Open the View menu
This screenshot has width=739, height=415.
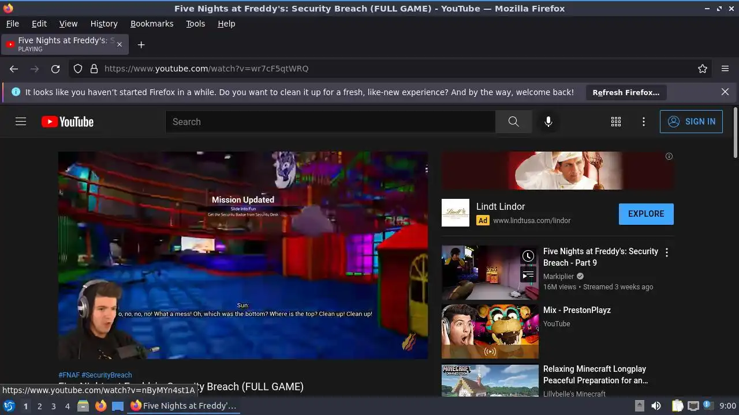68,24
